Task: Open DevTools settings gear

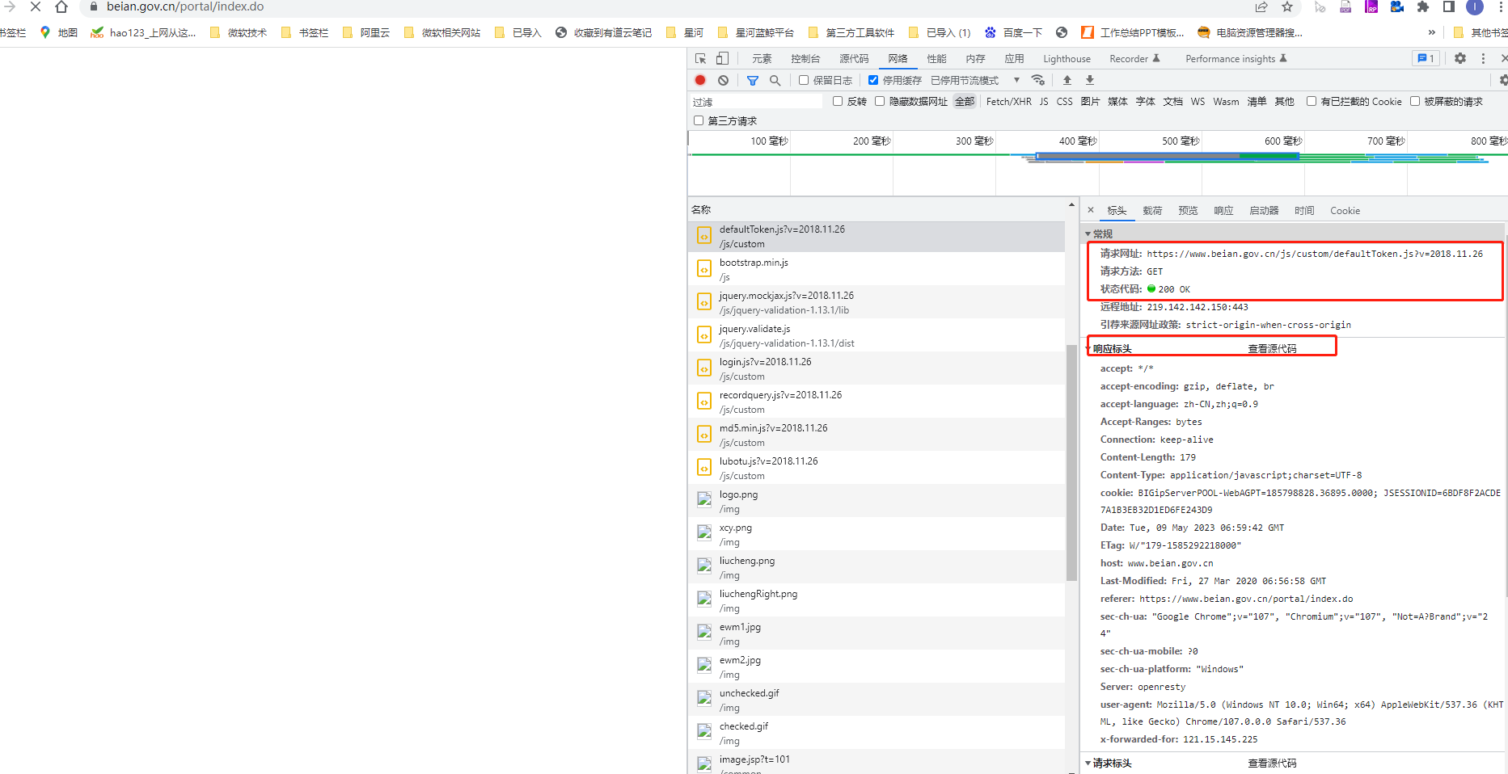Action: (x=1459, y=58)
